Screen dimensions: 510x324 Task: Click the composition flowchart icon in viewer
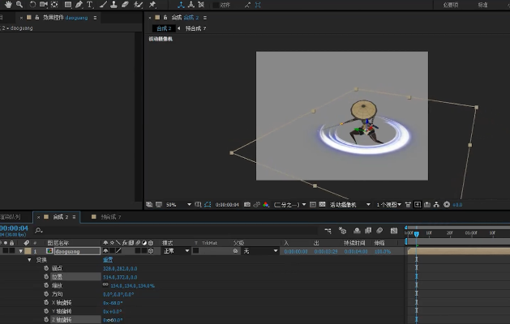(x=436, y=204)
